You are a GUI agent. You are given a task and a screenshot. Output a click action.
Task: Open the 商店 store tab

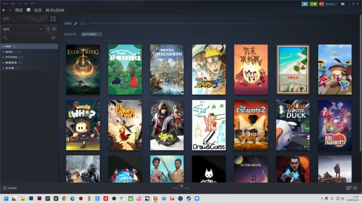(19, 10)
